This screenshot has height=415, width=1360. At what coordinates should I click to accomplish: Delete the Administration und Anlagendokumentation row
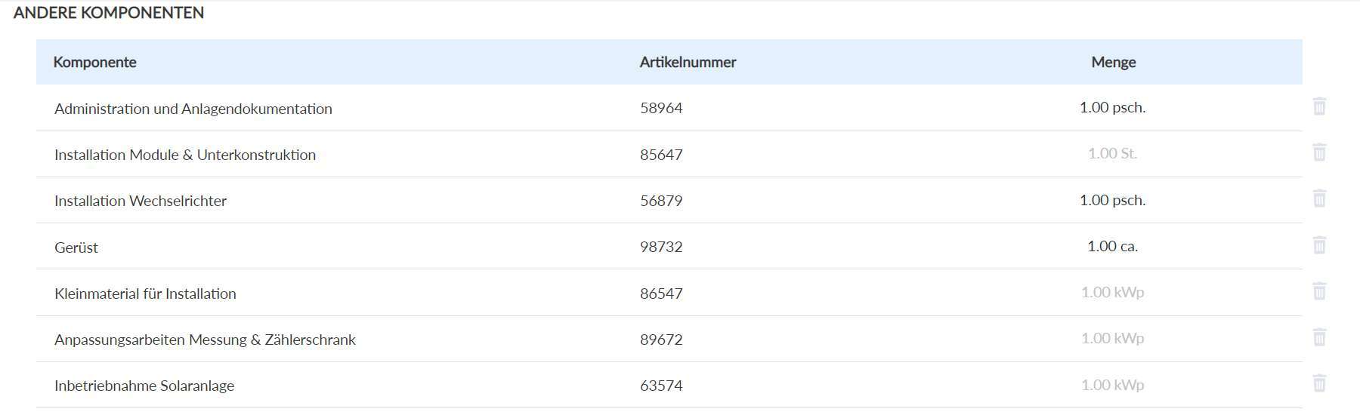[1319, 106]
